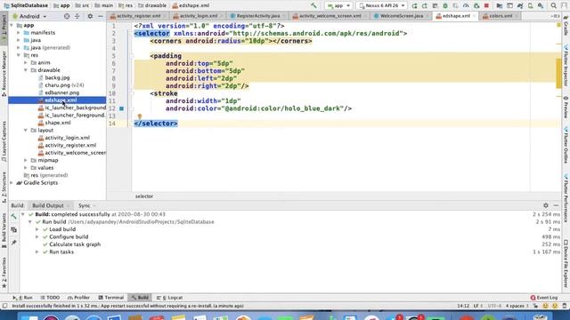Collapse the res folder
Image resolution: width=570 pixels, height=320 pixels.
(x=19, y=55)
